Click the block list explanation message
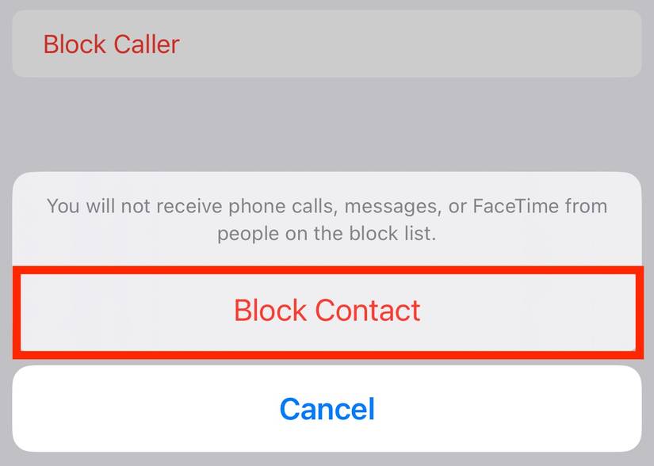The image size is (654, 466). click(x=327, y=220)
